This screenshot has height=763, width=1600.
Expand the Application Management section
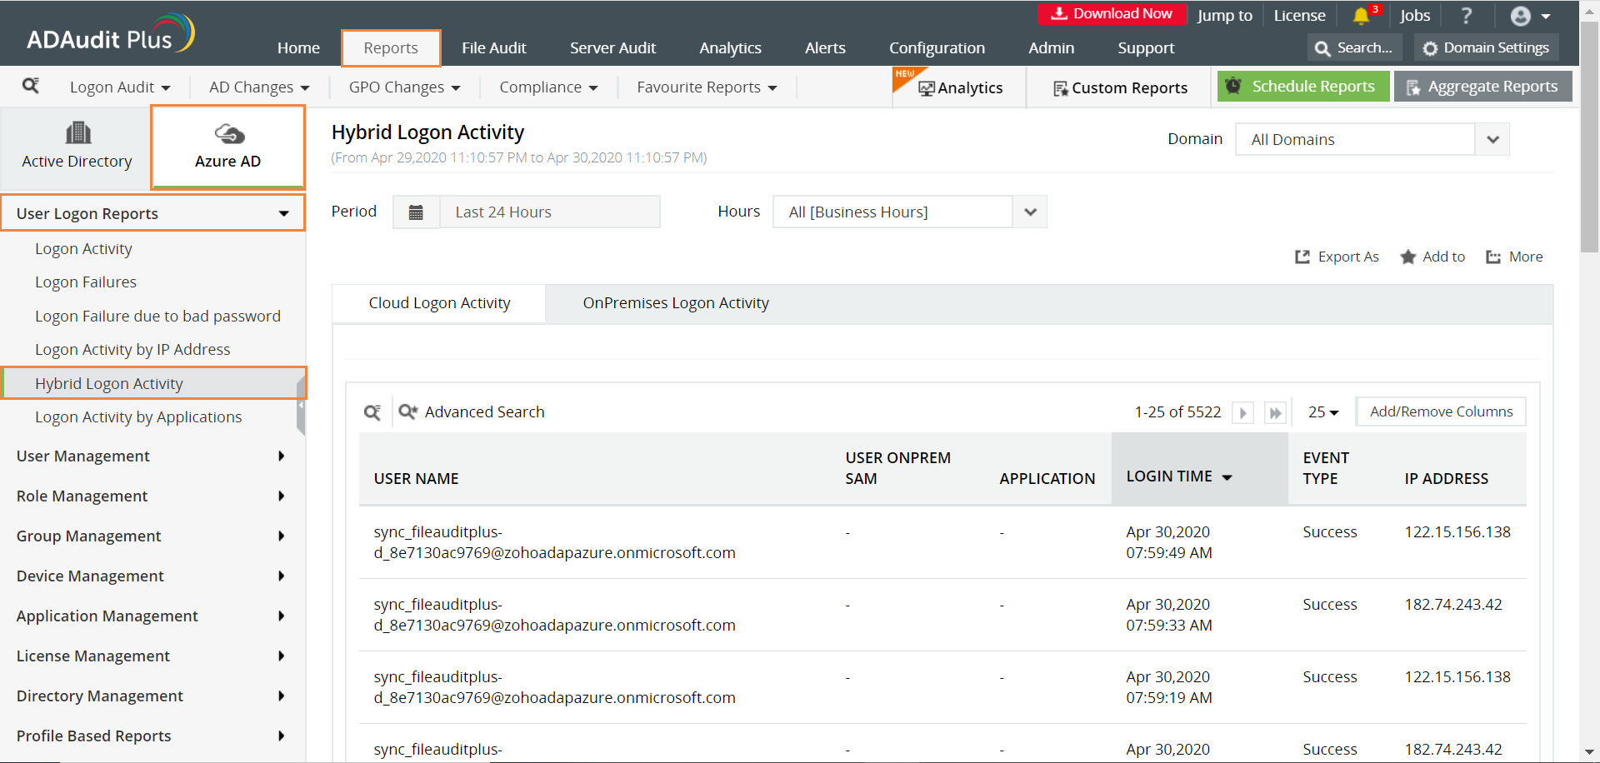click(153, 616)
